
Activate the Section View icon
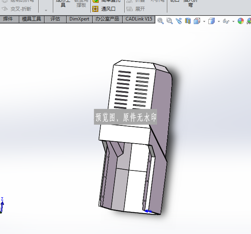click(188, 21)
